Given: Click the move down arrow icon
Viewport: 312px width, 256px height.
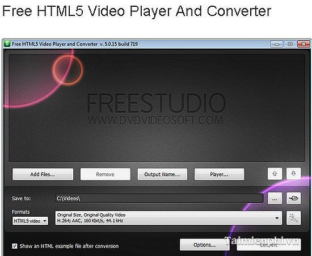Looking at the screenshot, I should point(293,174).
